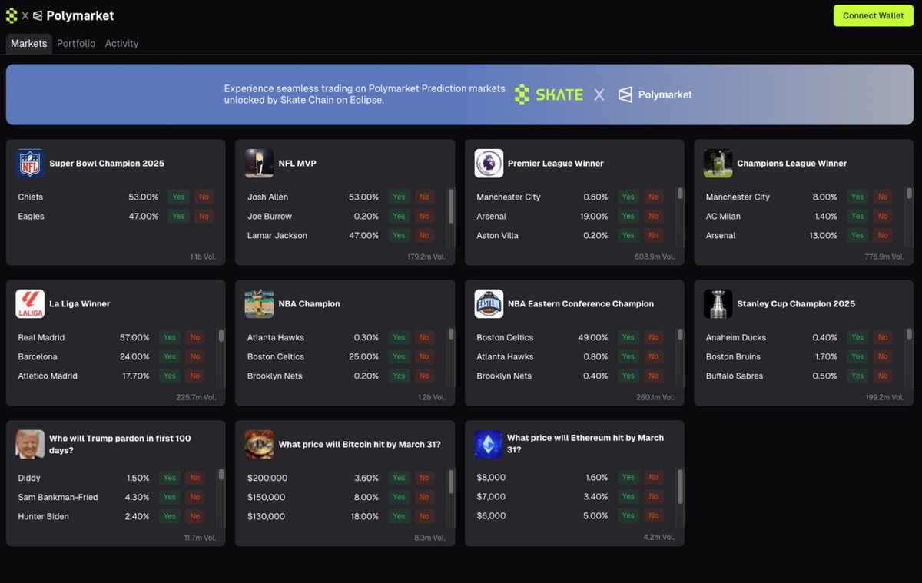Select No for Atlanta Hawks Eastern Conference
This screenshot has height=583, width=922.
pos(653,356)
